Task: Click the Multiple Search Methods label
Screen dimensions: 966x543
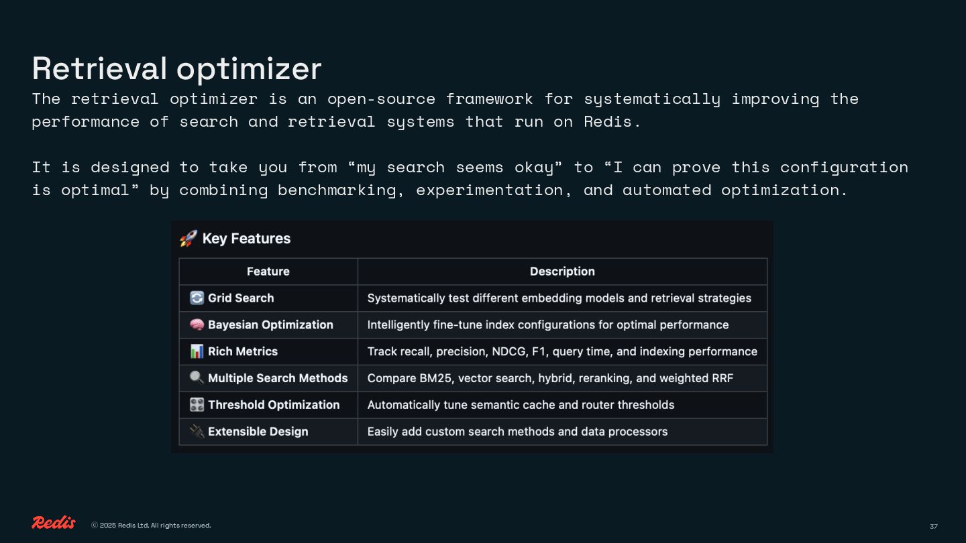Action: (278, 378)
